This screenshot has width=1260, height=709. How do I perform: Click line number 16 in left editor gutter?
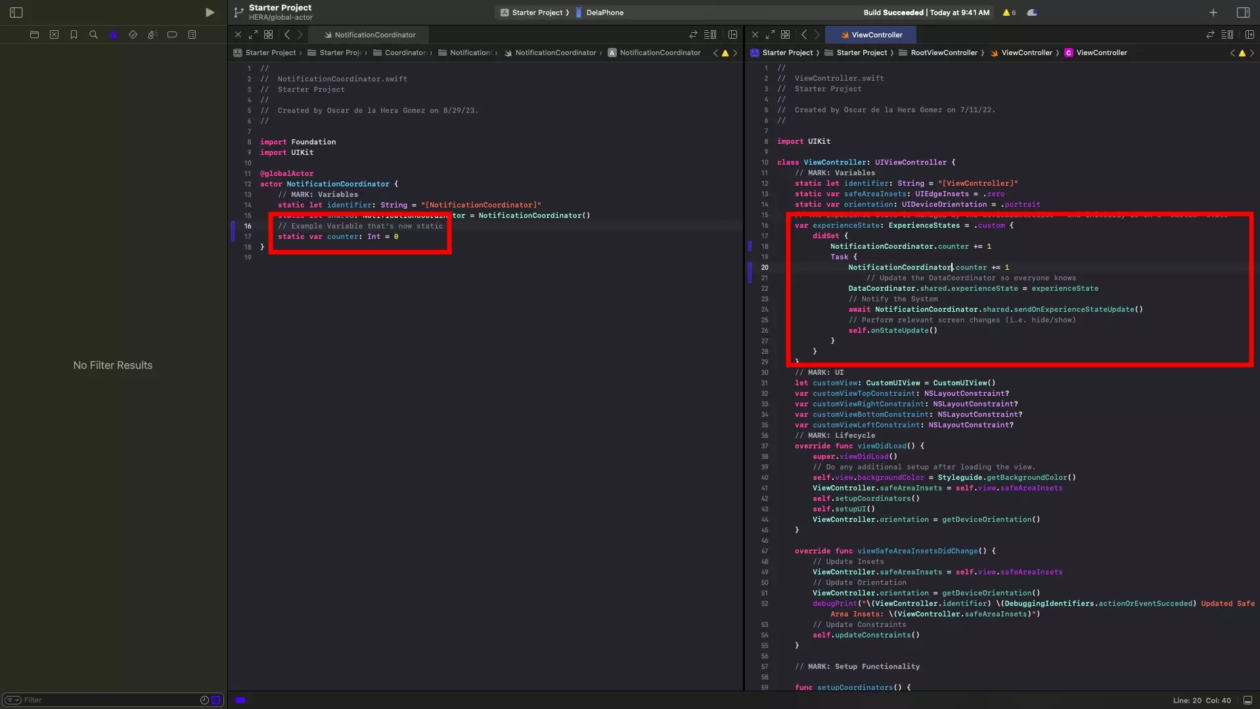248,226
